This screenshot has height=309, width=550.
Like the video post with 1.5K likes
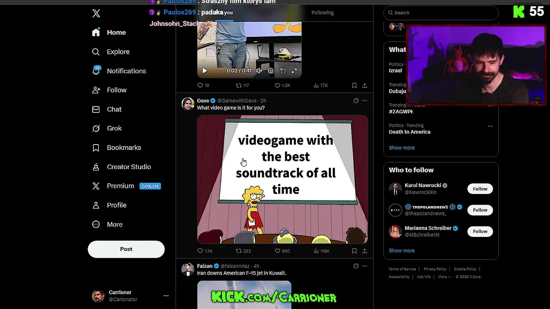tap(282, 85)
